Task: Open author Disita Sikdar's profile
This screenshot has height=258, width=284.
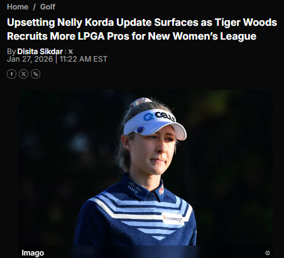Action: [40, 52]
